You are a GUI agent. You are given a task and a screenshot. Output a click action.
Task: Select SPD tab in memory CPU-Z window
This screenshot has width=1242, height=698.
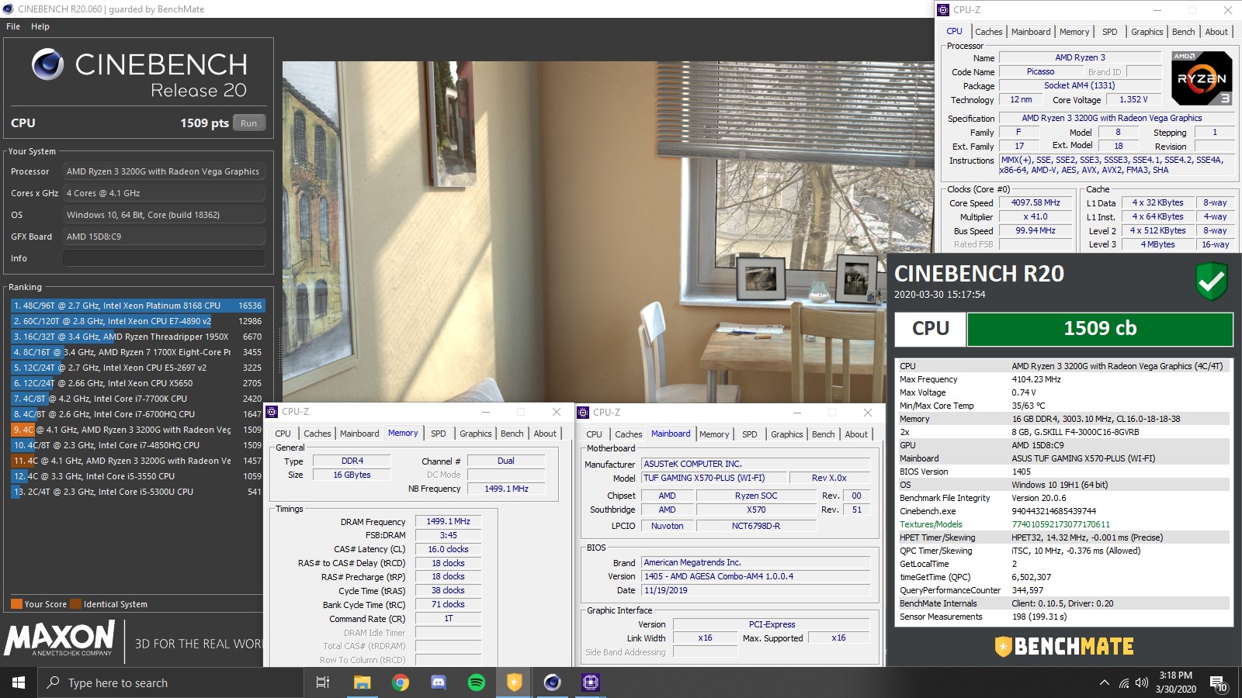pyautogui.click(x=439, y=434)
